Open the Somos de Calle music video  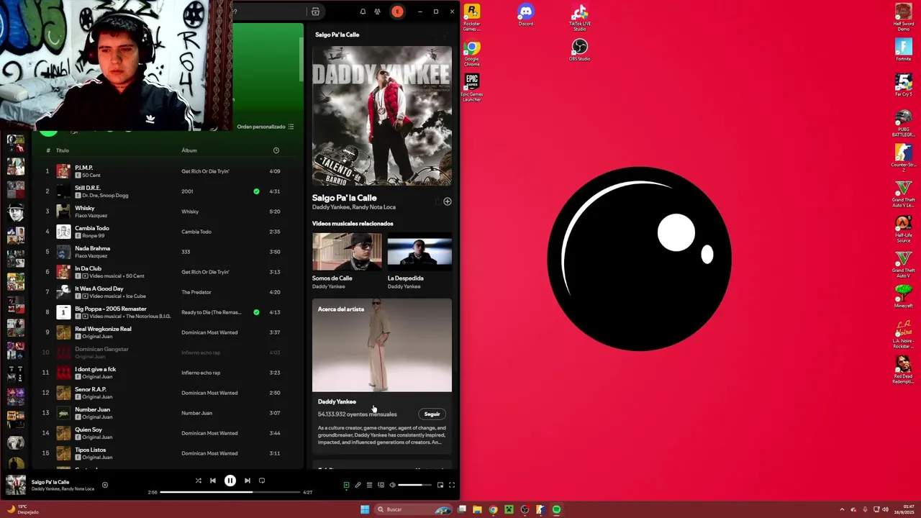(x=347, y=252)
